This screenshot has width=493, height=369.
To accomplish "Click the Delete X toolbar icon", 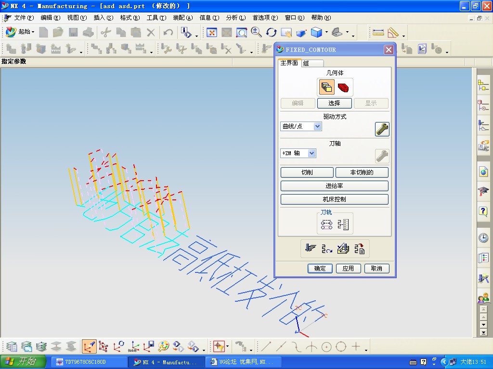I will click(151, 32).
